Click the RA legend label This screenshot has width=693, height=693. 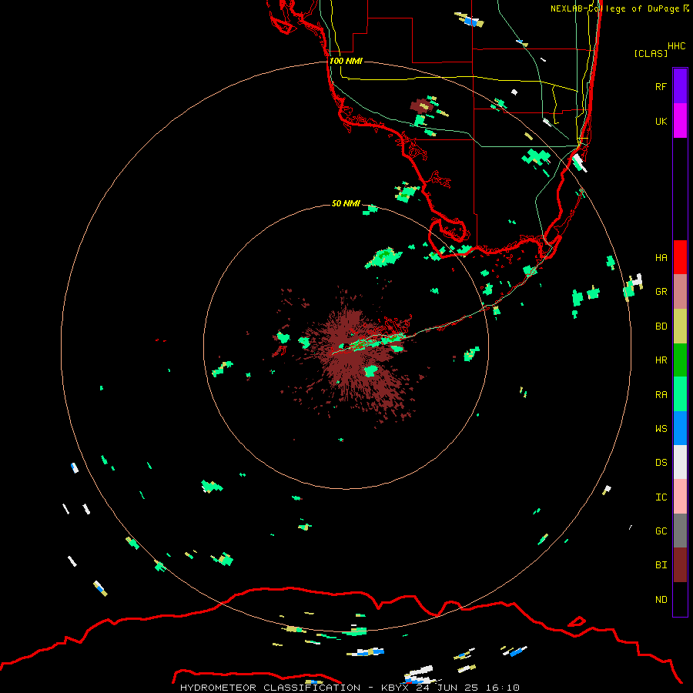[x=661, y=394]
